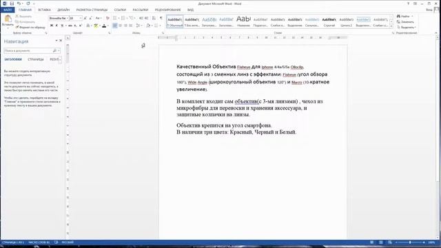
Task: Click proofing status icon in status bar
Action: point(56,242)
